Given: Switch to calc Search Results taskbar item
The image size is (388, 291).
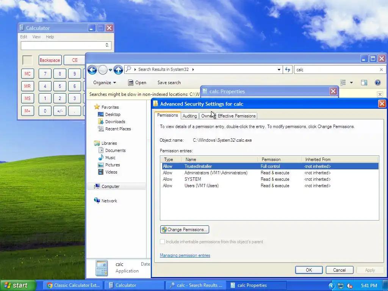Looking at the screenshot, I should 196,285.
